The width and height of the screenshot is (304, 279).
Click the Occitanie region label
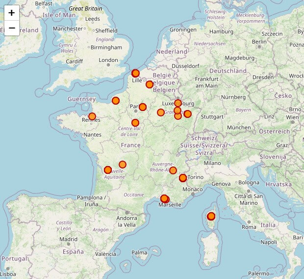(x=134, y=195)
